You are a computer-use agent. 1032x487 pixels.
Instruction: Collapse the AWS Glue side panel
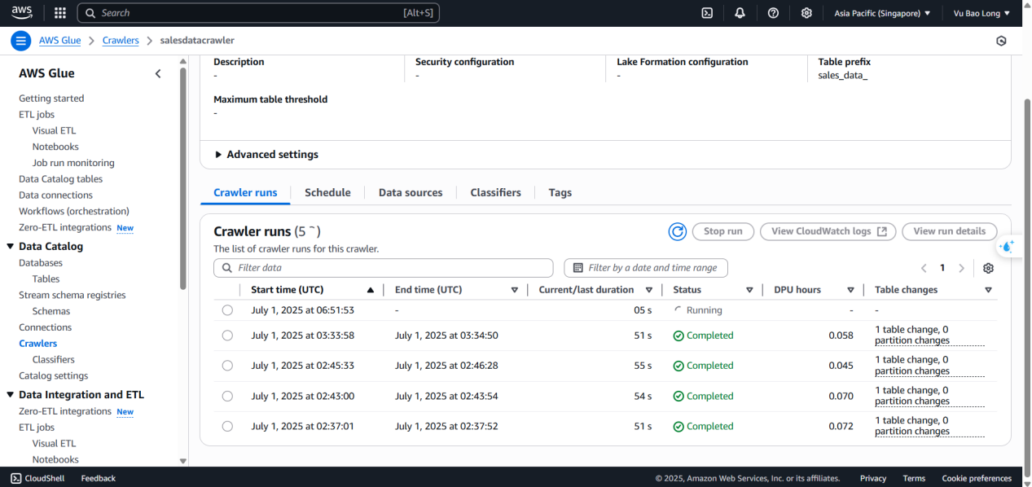coord(158,73)
